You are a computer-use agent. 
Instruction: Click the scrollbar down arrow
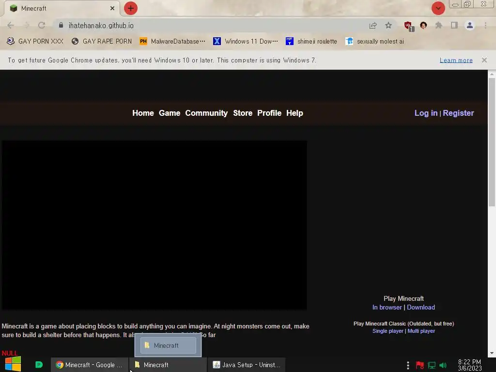coord(492,353)
